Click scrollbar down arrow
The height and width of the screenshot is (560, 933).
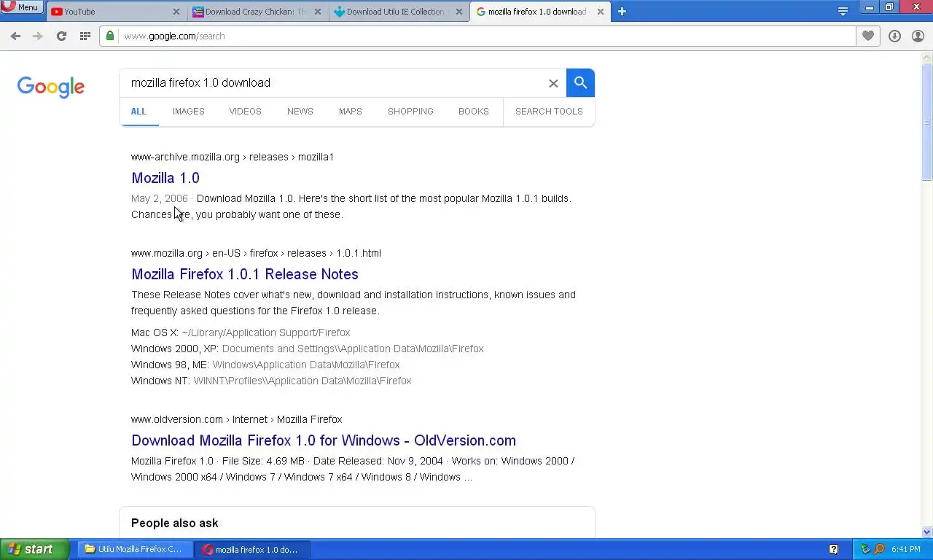tap(927, 532)
